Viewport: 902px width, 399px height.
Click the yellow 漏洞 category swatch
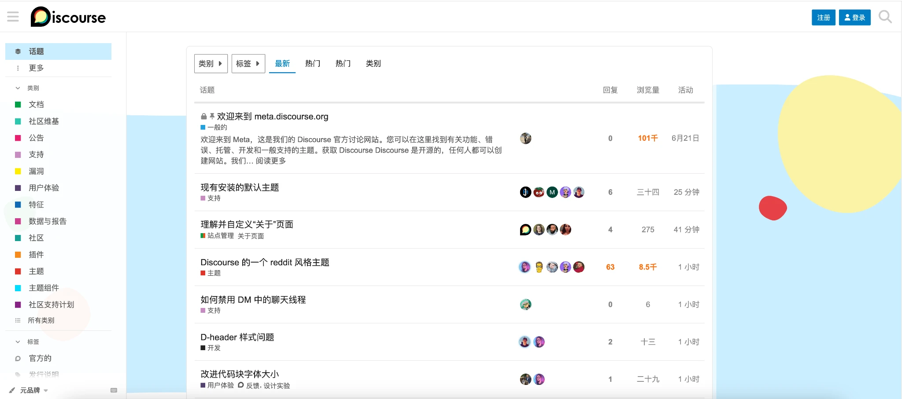pyautogui.click(x=18, y=172)
